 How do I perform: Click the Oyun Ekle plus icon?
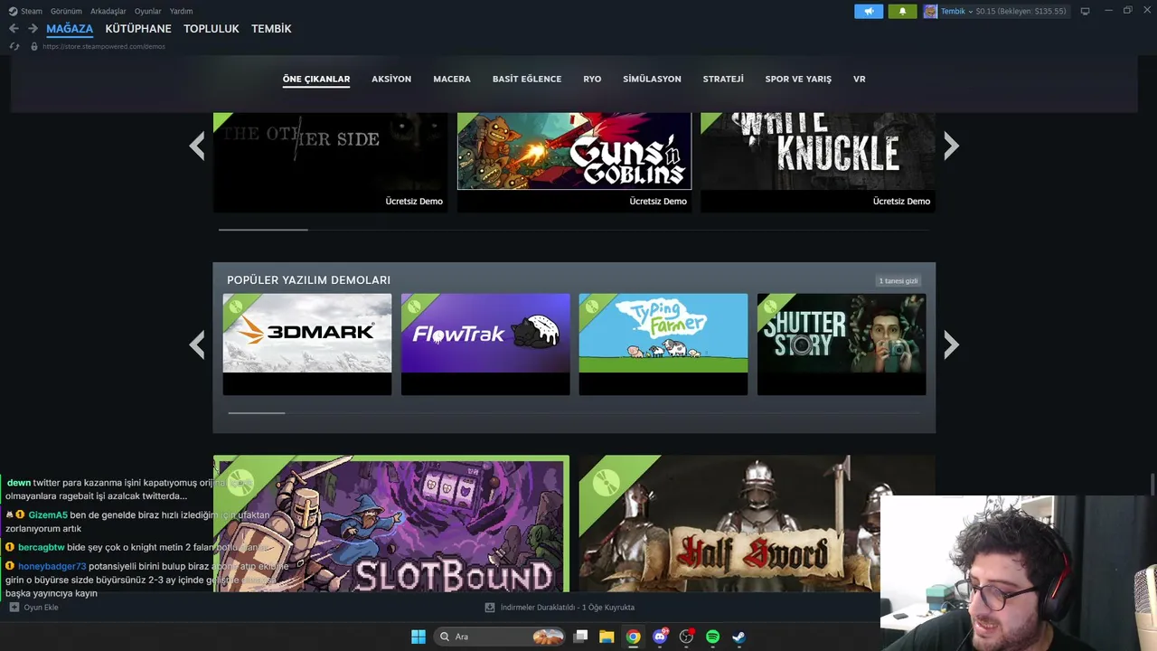click(14, 608)
